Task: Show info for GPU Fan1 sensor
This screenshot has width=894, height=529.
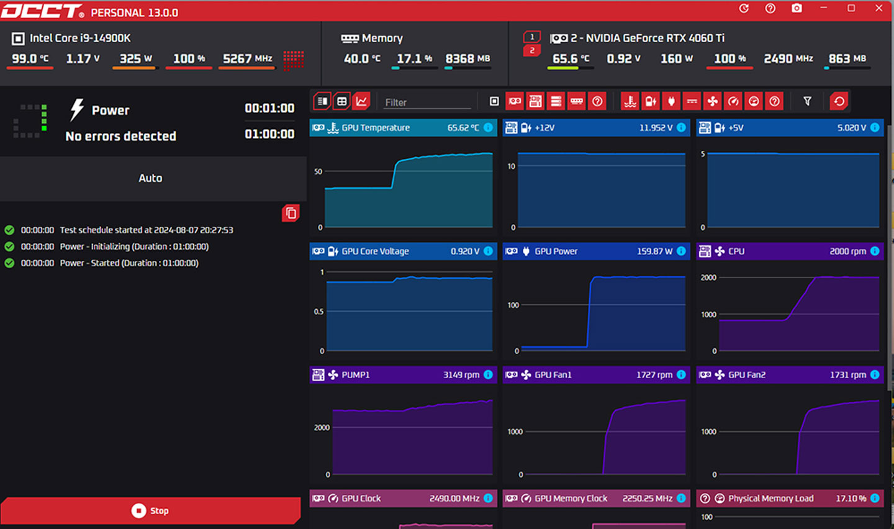Action: coord(682,375)
